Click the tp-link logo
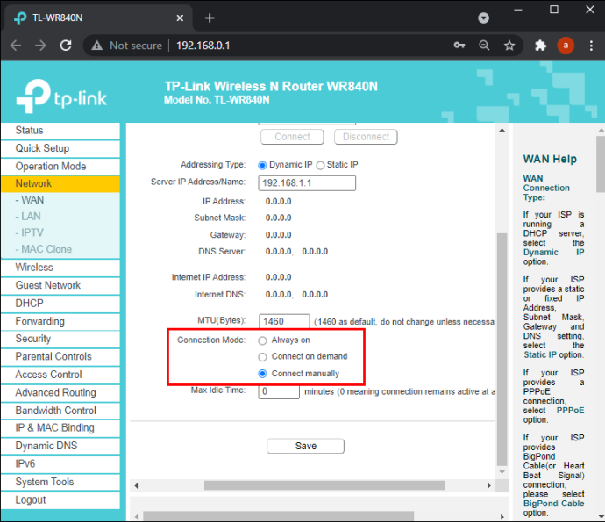The width and height of the screenshot is (605, 522). pyautogui.click(x=61, y=97)
